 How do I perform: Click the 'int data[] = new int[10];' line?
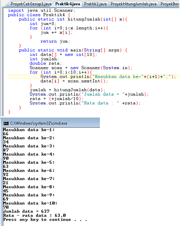pos(63,55)
